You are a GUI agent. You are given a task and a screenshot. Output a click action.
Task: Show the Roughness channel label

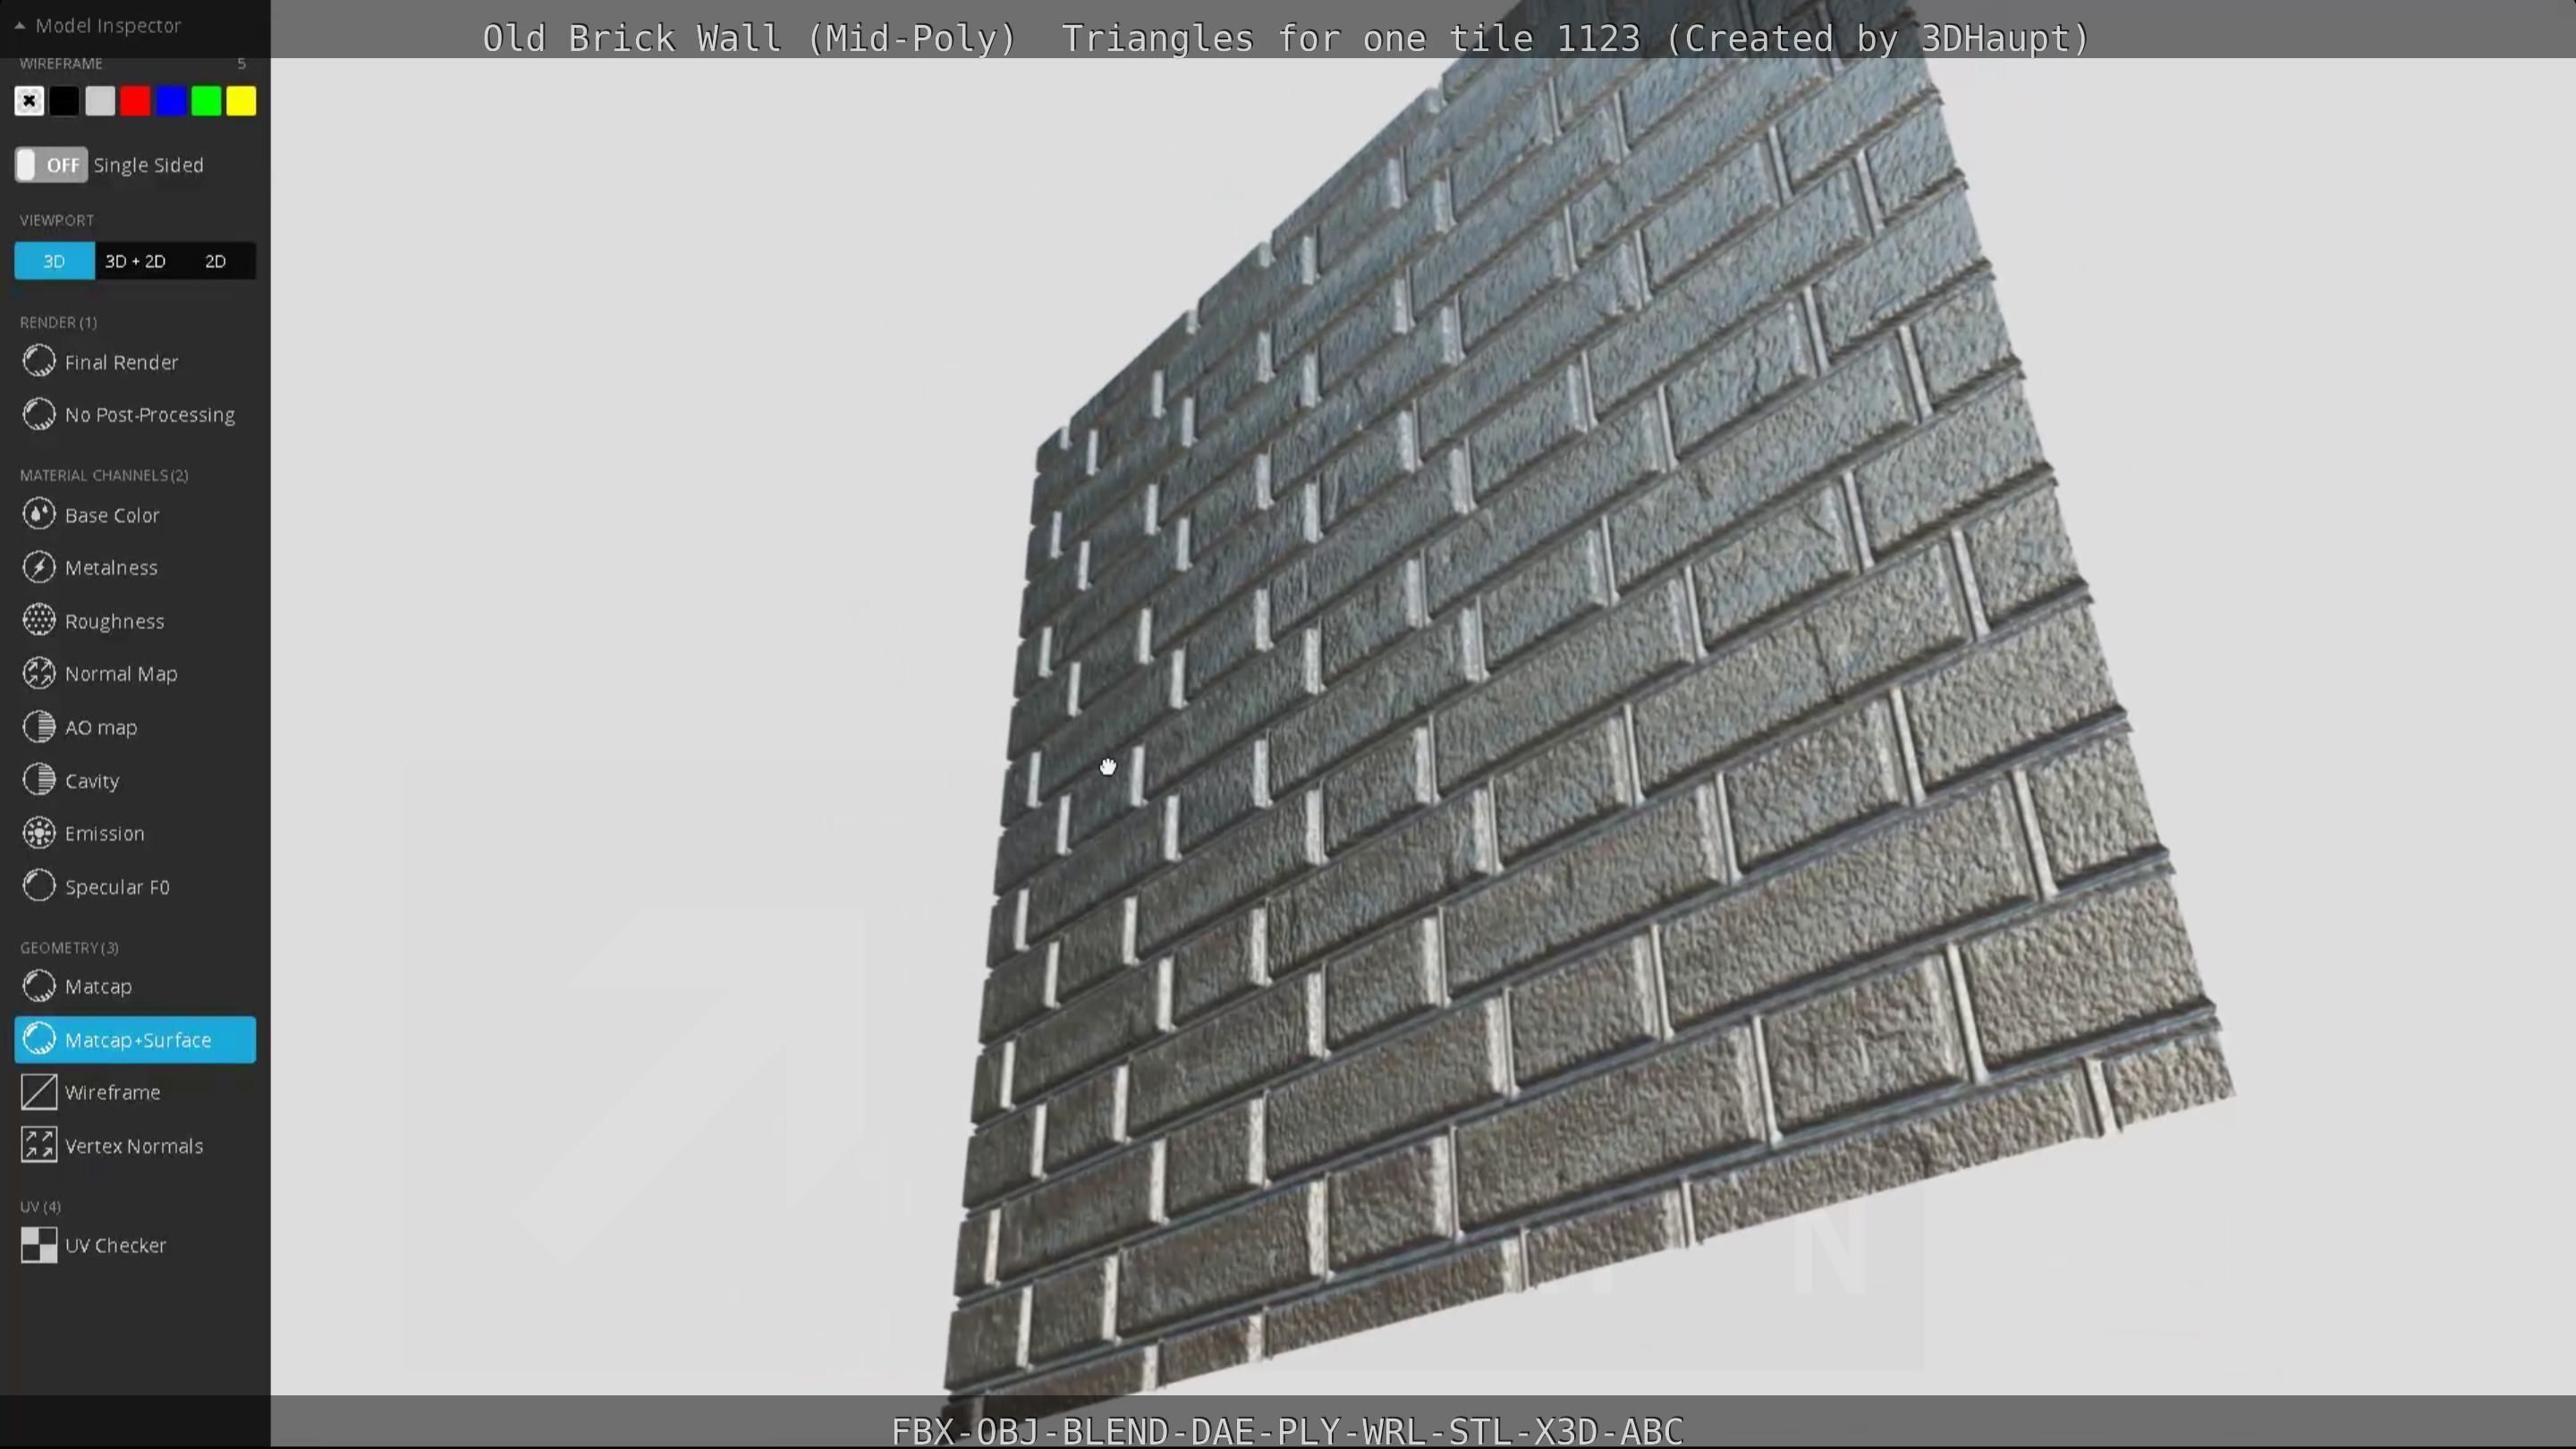tap(114, 621)
